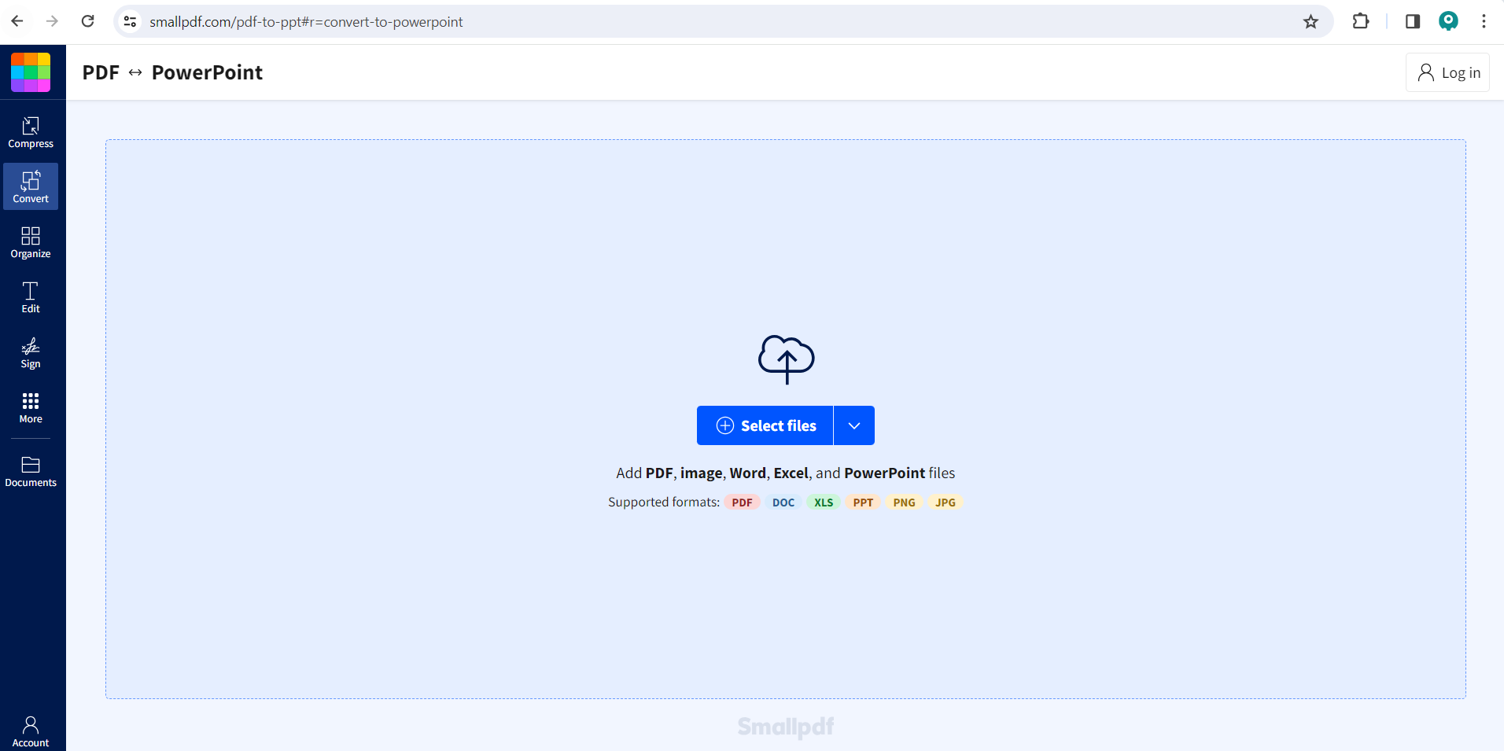This screenshot has width=1504, height=751.
Task: Bookmark this page with star icon
Action: (x=1310, y=21)
